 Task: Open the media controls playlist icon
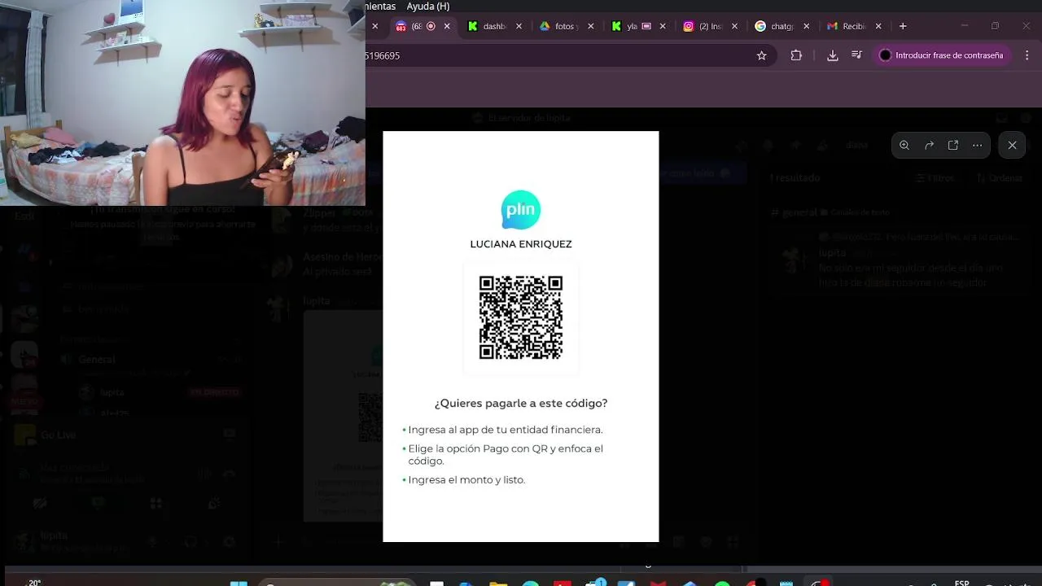(856, 55)
